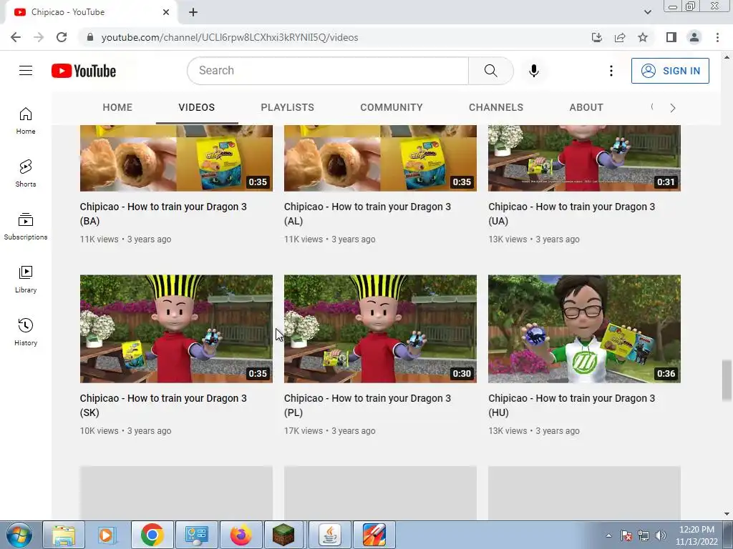Viewport: 733px width, 549px height.
Task: Switch to the PLAYLISTS tab
Action: click(x=288, y=107)
